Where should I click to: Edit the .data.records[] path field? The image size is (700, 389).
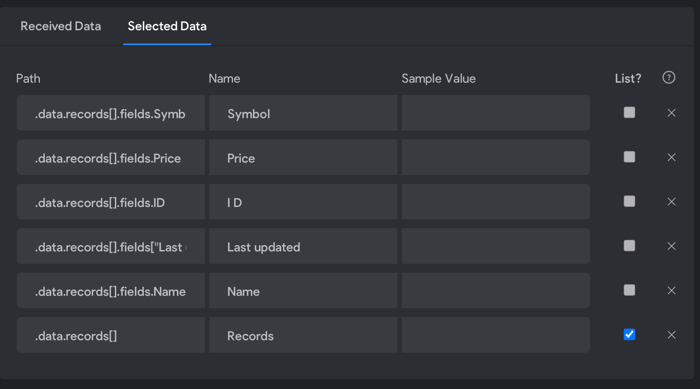pyautogui.click(x=111, y=335)
